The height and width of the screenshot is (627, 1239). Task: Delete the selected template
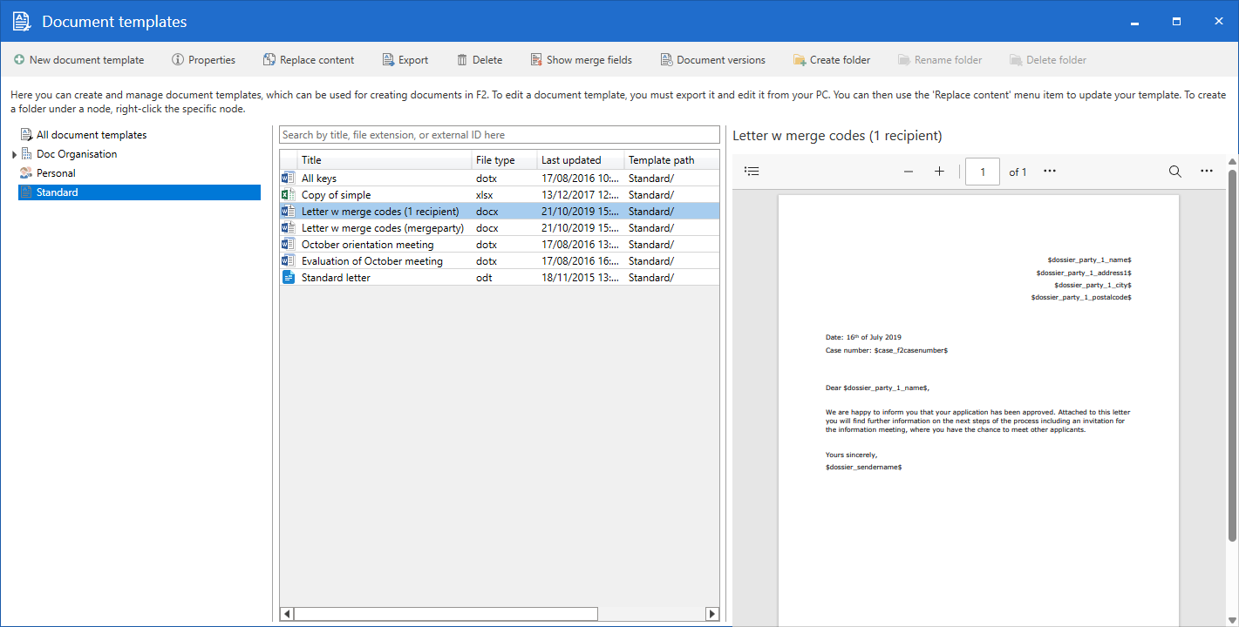click(479, 60)
